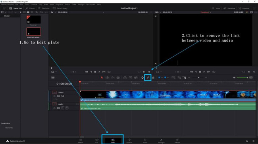Screen dimensions: 258x144
Task: Lock the Video 1 track
Action: [x=54, y=96]
